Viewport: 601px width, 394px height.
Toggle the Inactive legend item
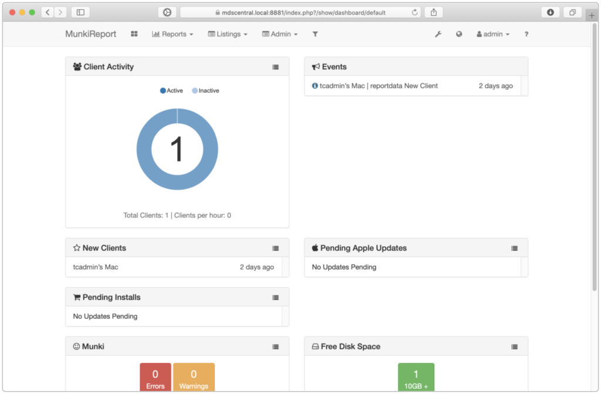click(205, 90)
